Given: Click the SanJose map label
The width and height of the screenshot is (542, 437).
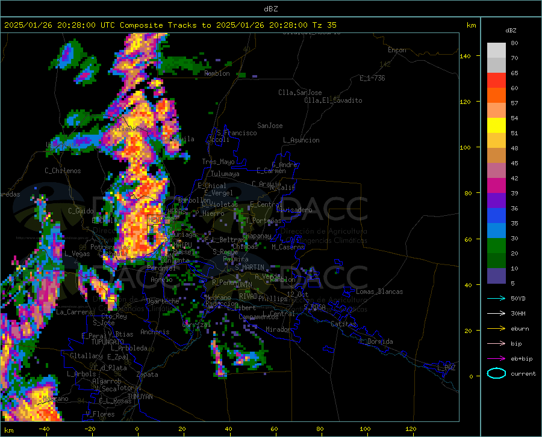Looking at the screenshot, I should [270, 126].
